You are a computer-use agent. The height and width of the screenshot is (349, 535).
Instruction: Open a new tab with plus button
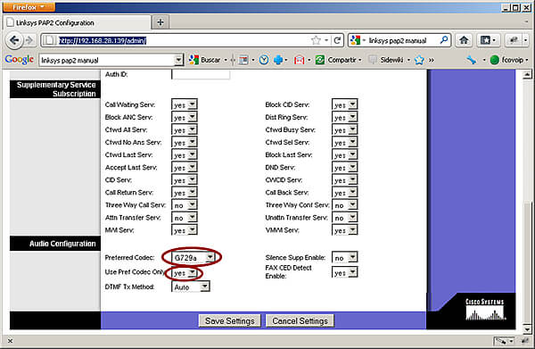coord(160,22)
